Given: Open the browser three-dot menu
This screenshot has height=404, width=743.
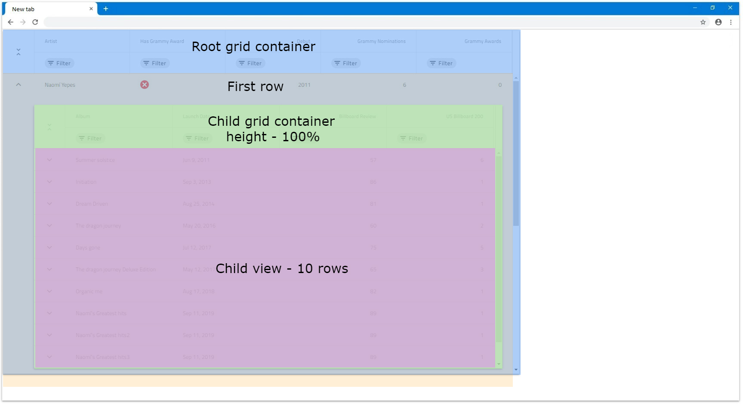Looking at the screenshot, I should (731, 22).
